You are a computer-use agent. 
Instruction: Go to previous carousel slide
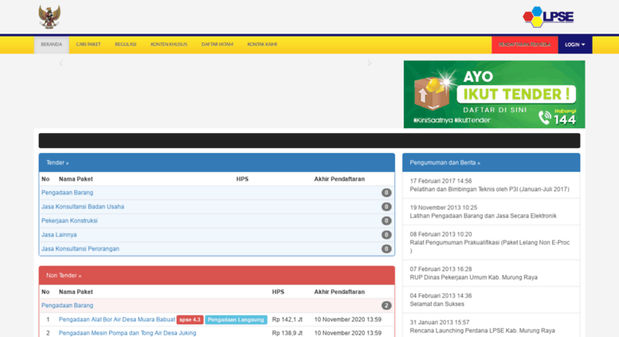click(61, 64)
